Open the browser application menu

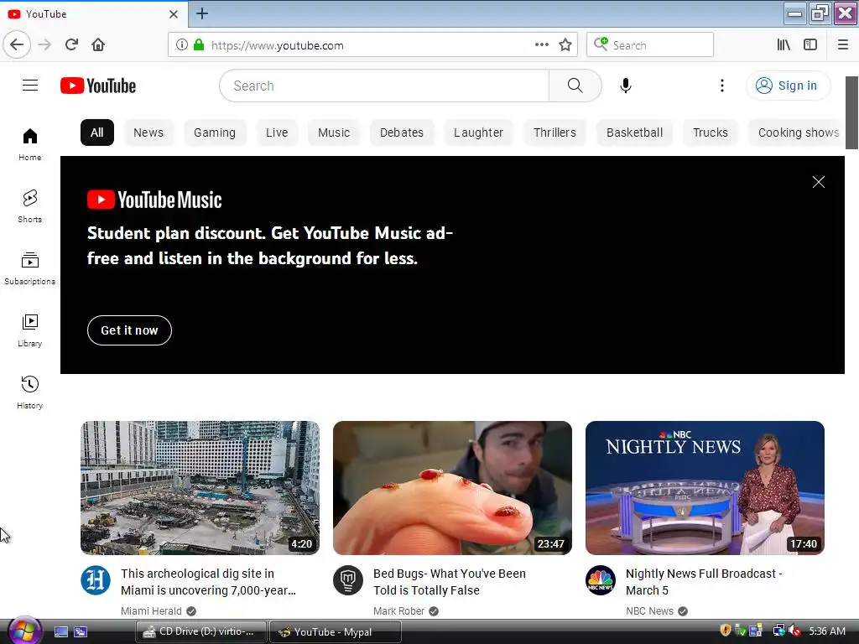842,45
